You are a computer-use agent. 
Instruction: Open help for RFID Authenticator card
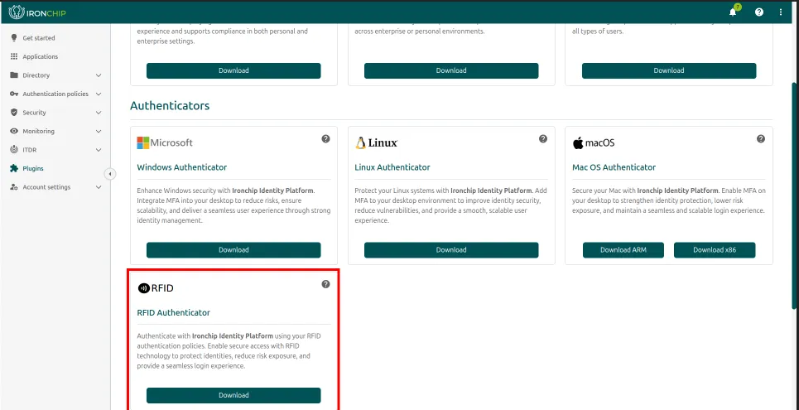pyautogui.click(x=325, y=284)
